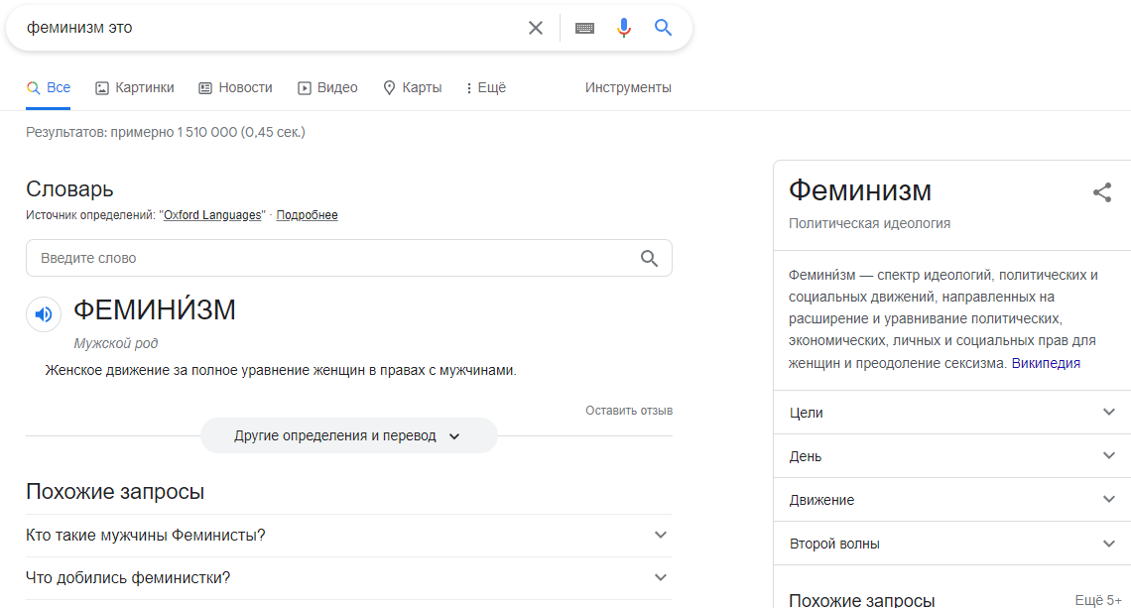The height and width of the screenshot is (608, 1131).
Task: Expand Другие определения и перевод
Action: [348, 435]
